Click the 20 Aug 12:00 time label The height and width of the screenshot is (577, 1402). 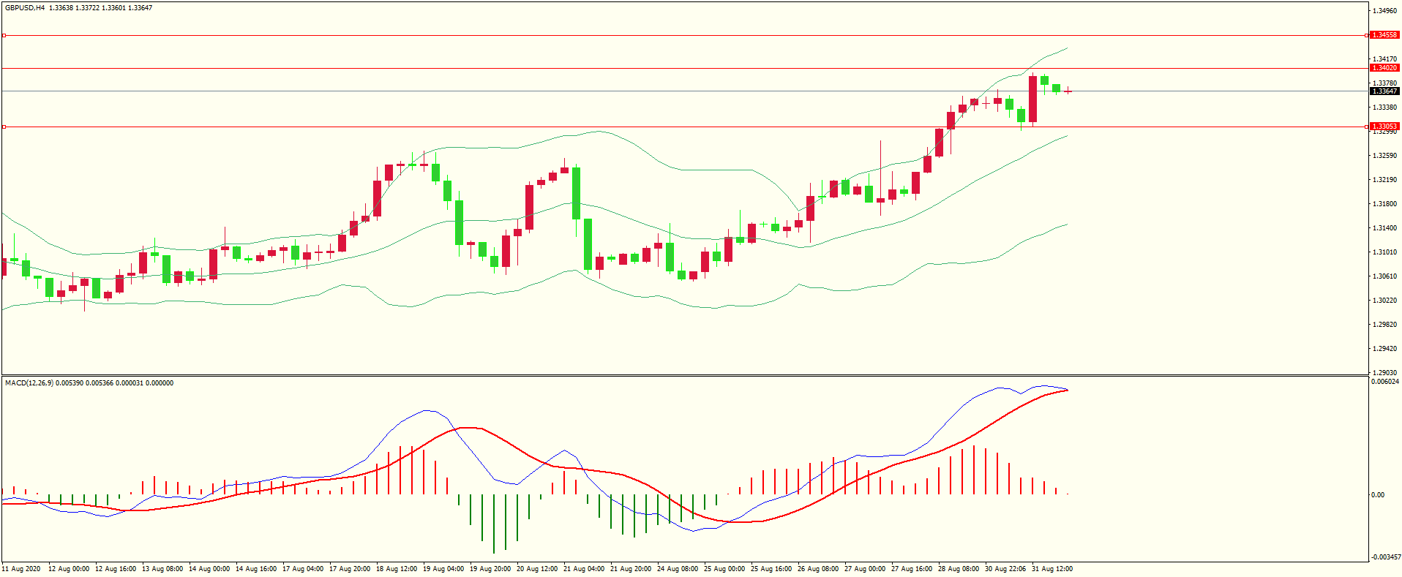tap(537, 569)
